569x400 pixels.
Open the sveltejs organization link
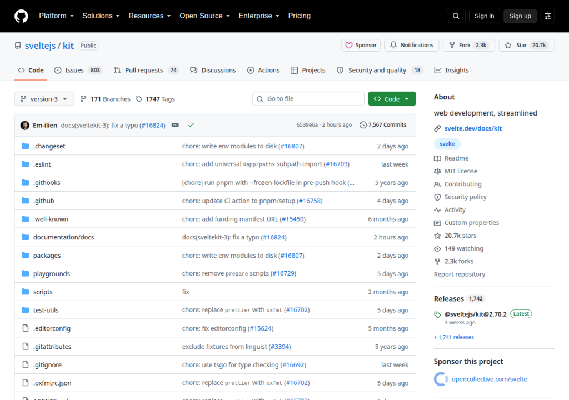[x=40, y=46]
